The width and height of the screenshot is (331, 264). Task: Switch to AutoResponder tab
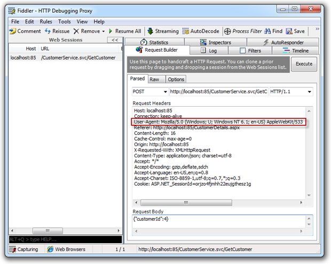coord(283,42)
